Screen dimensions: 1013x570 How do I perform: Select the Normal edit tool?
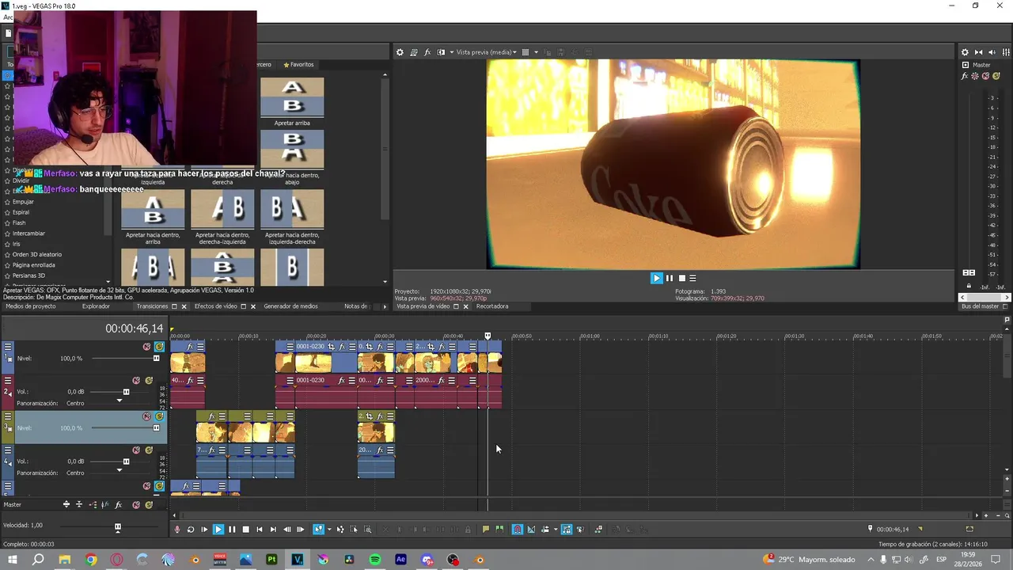[318, 530]
